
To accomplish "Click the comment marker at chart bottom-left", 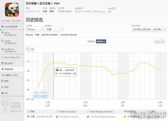I will (x=32, y=99).
